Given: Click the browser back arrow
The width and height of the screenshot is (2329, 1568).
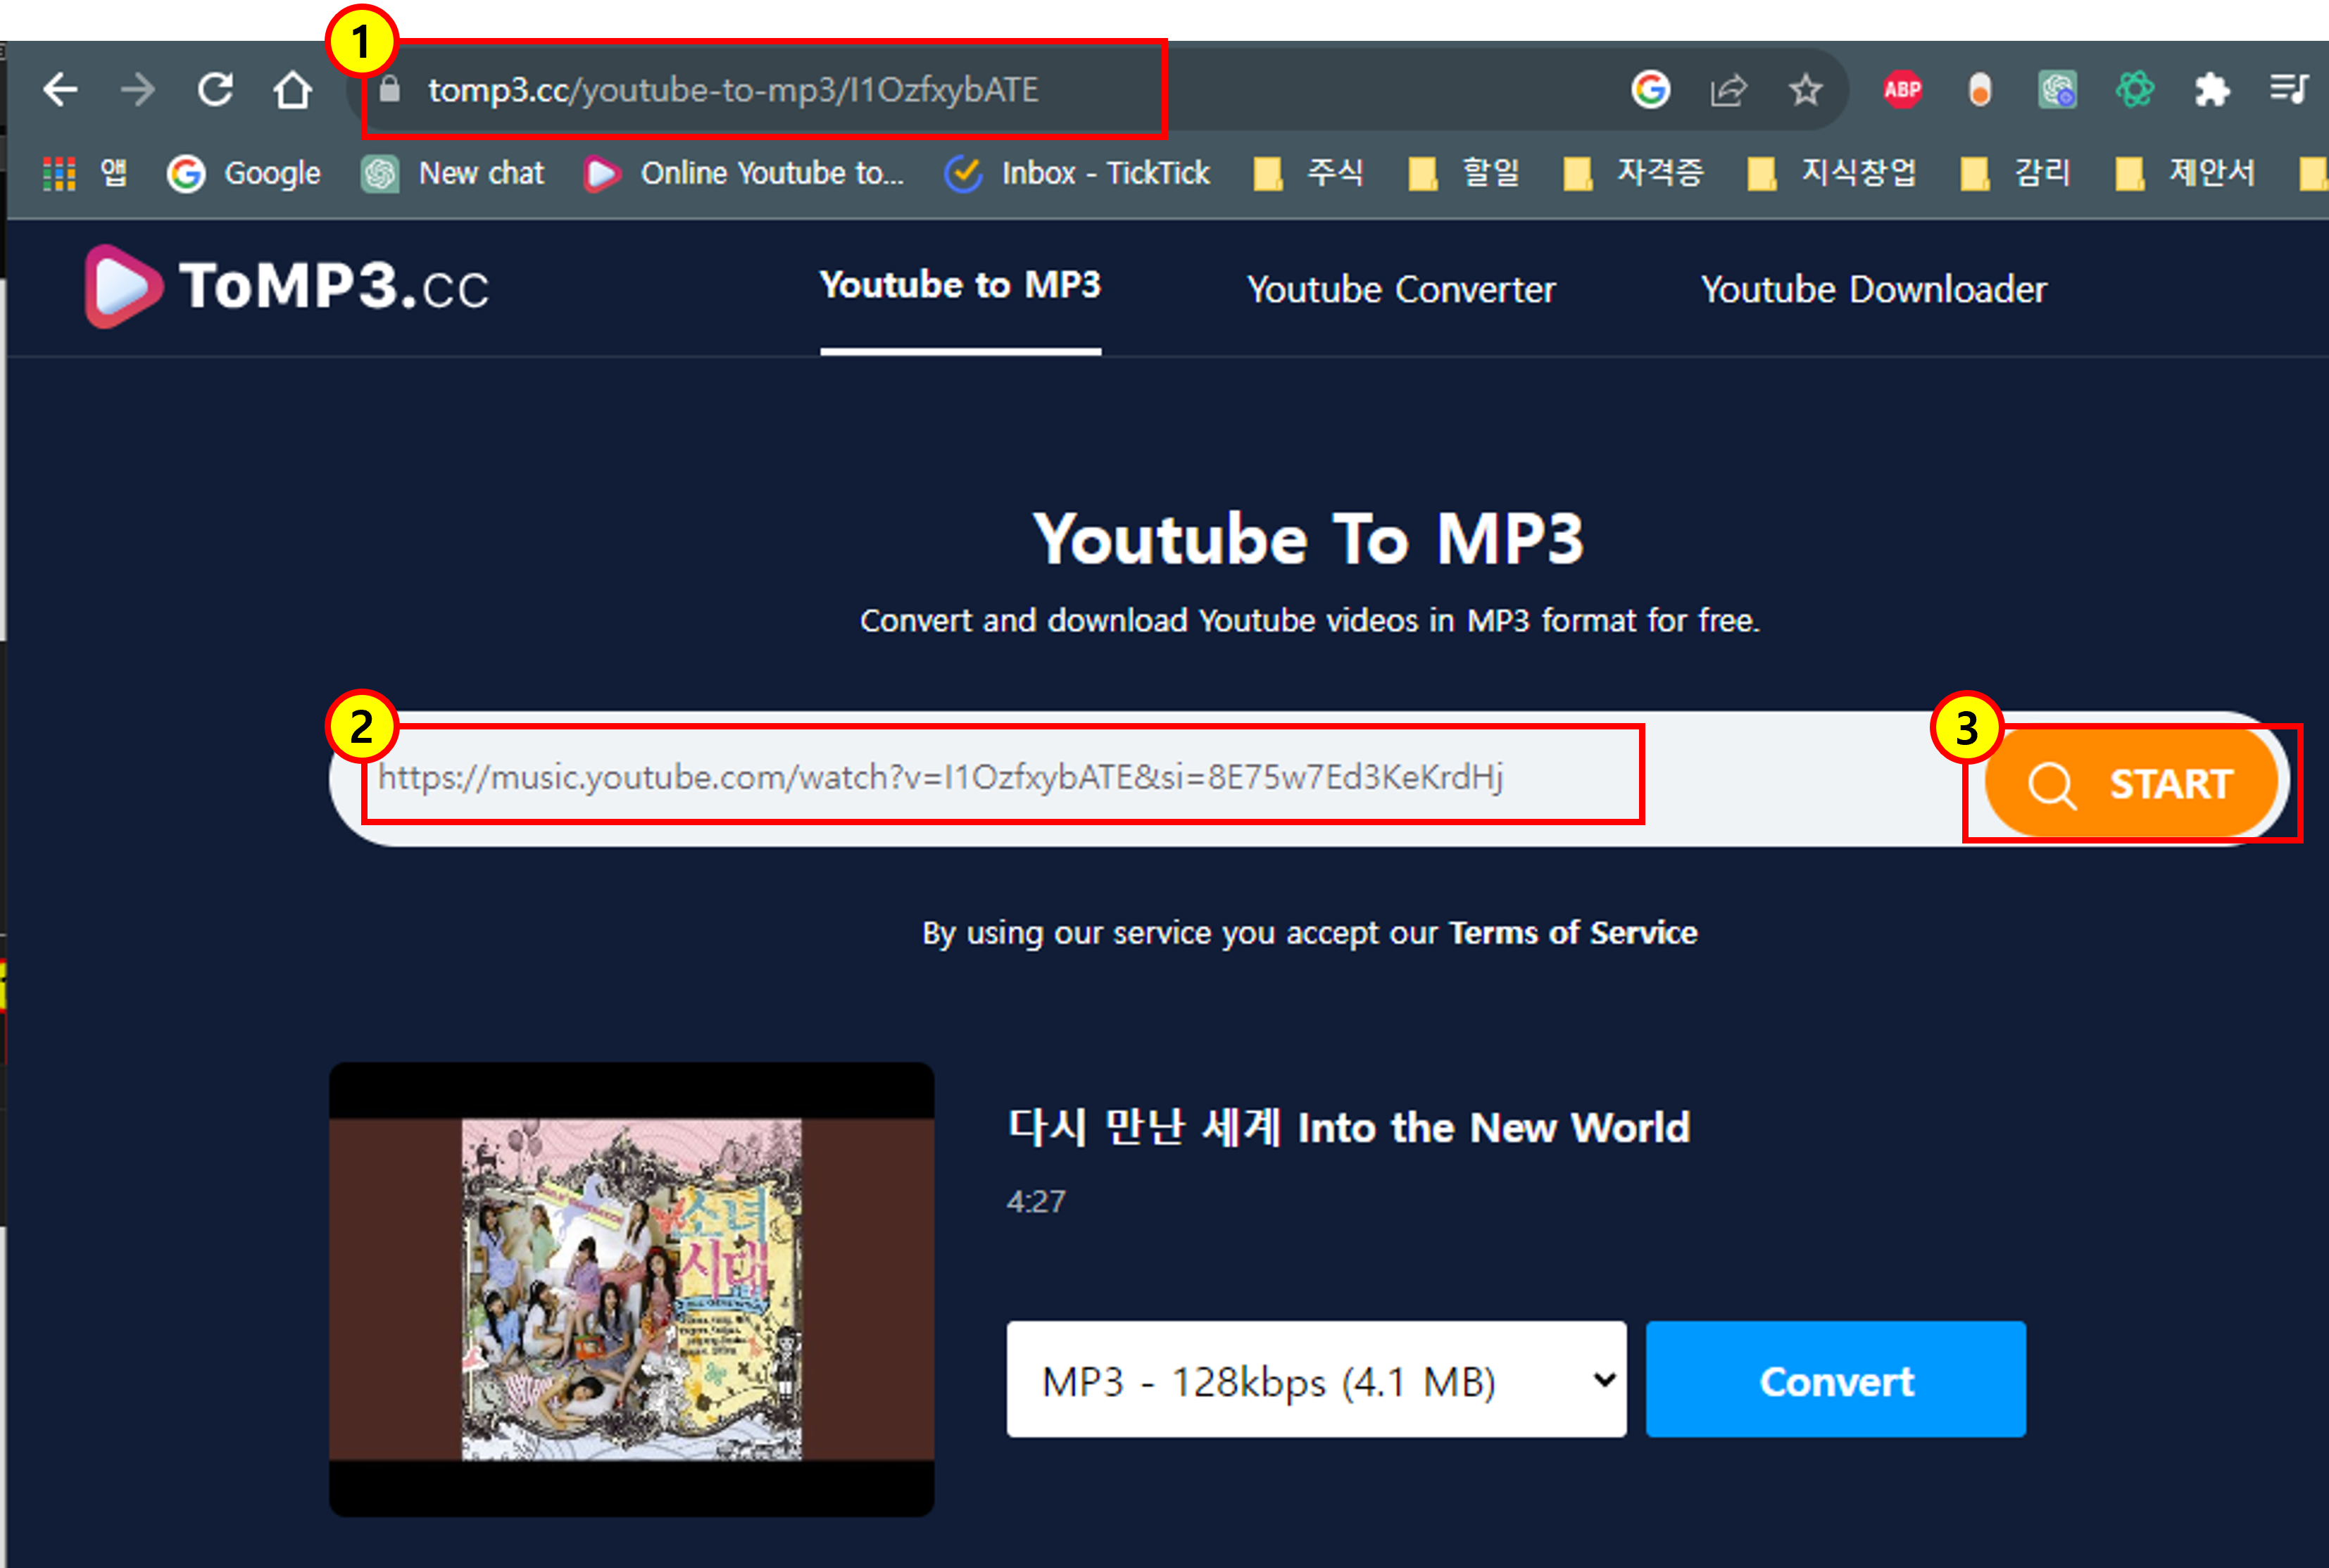Looking at the screenshot, I should point(60,90).
